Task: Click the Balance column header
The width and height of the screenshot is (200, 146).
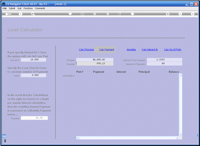Action: [x=174, y=72]
